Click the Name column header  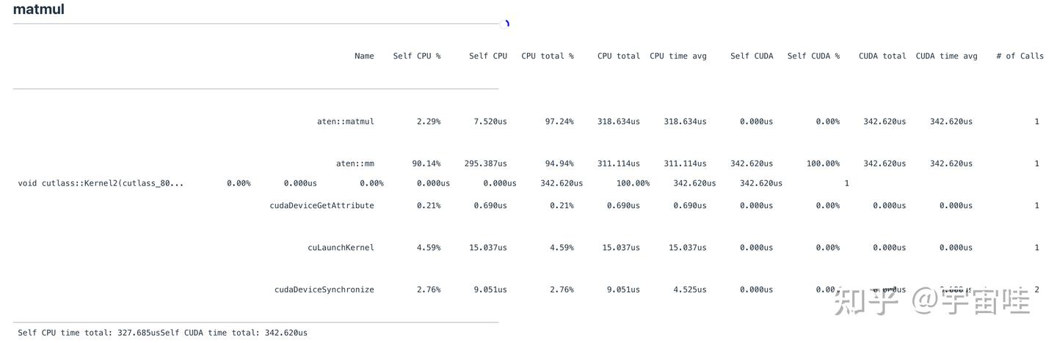click(x=364, y=56)
